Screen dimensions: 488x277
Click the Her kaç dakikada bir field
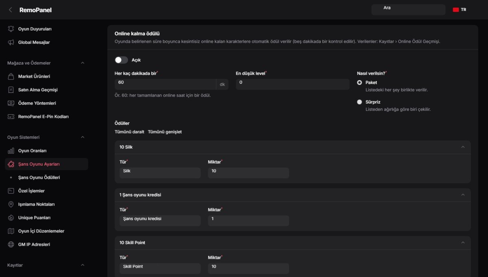pos(165,84)
